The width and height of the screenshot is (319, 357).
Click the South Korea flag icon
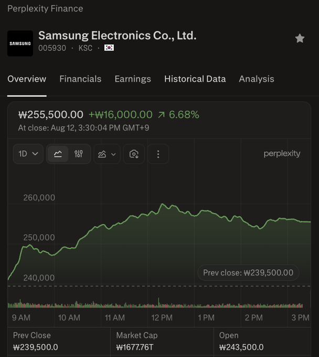(109, 48)
